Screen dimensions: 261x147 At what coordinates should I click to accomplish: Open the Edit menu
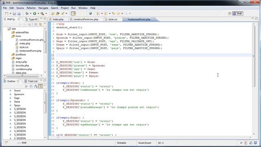pyautogui.click(x=11, y=8)
